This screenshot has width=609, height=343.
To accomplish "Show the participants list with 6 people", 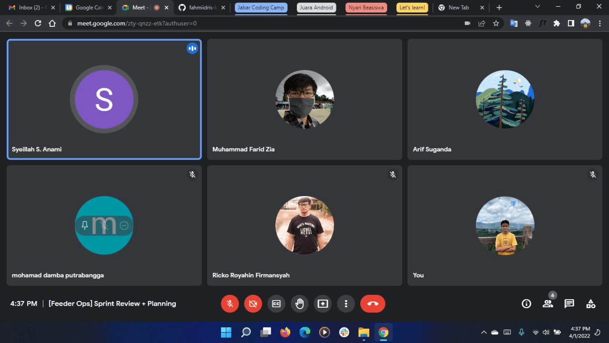I will click(548, 304).
